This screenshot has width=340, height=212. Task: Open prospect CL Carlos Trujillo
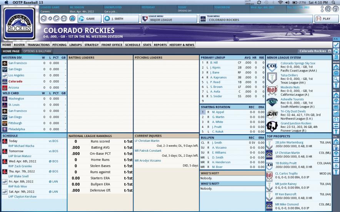286,174
